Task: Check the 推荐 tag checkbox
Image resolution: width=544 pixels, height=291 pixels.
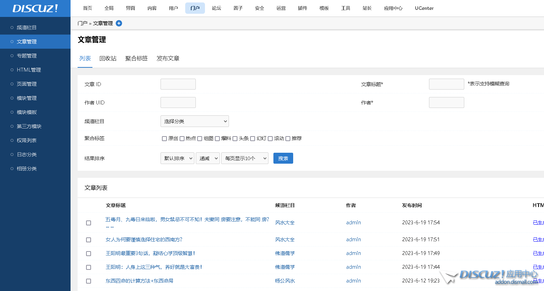Action: click(288, 139)
